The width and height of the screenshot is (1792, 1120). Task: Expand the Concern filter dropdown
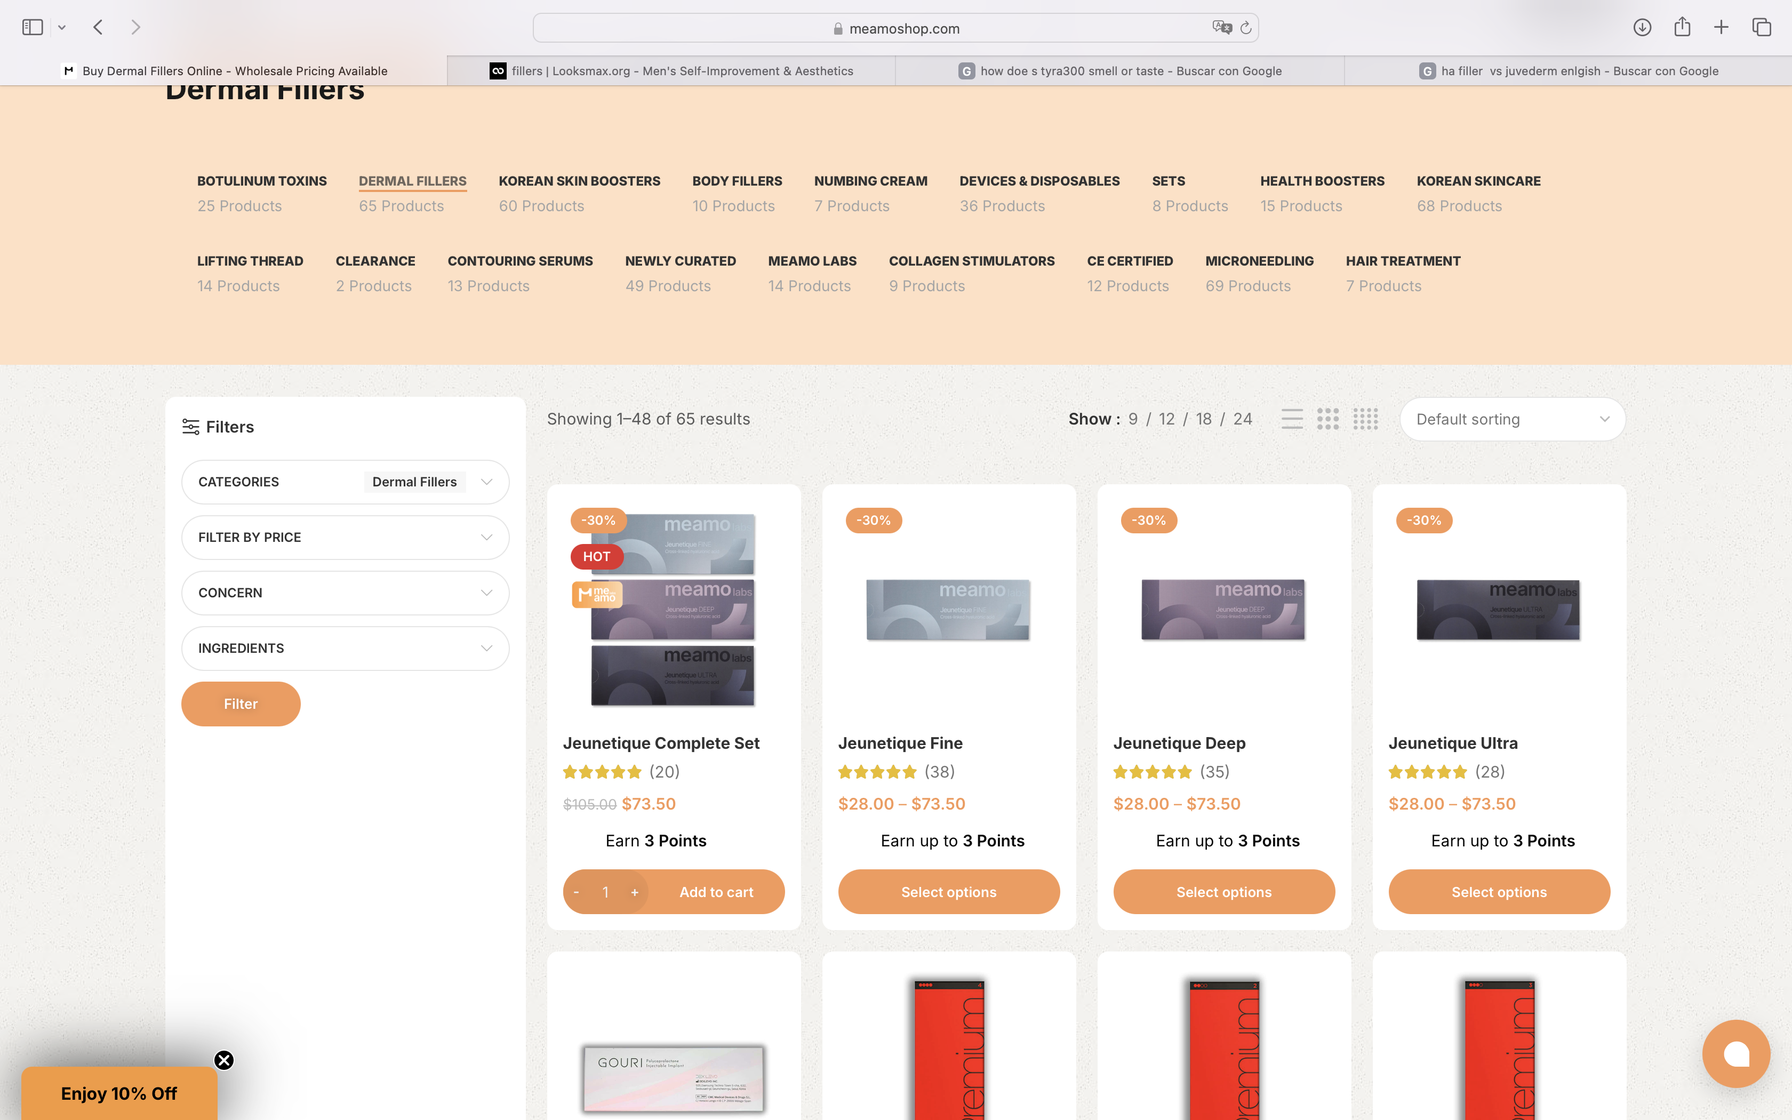(x=345, y=593)
